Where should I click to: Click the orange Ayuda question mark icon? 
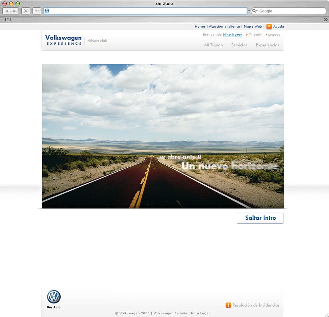point(269,26)
